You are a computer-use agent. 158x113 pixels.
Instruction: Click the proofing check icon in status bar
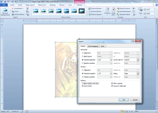pos(22,111)
